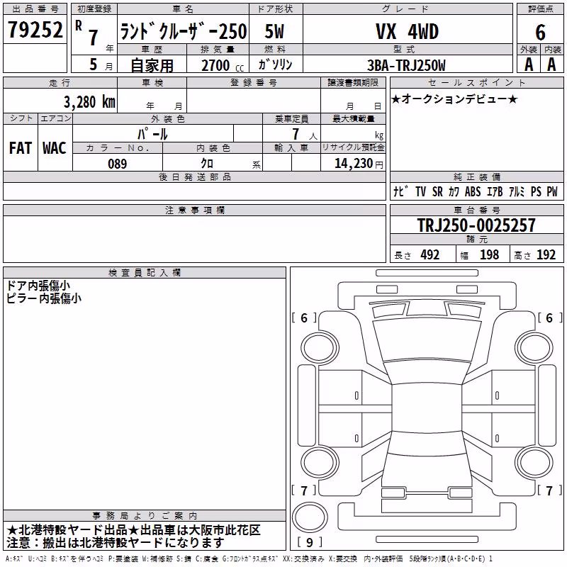Click the spare tire circle above [9]
The width and height of the screenshot is (567, 567).
tap(310, 517)
